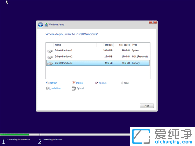Screen dimensions: 195x146
Task: Select drive icon for Partition 1
Action: click(50, 51)
